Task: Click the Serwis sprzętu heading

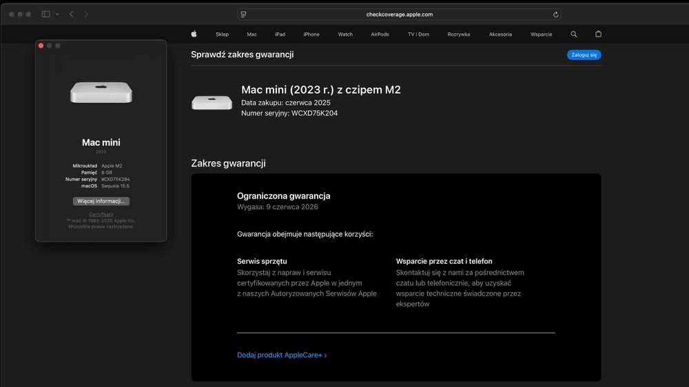Action: pyautogui.click(x=262, y=262)
